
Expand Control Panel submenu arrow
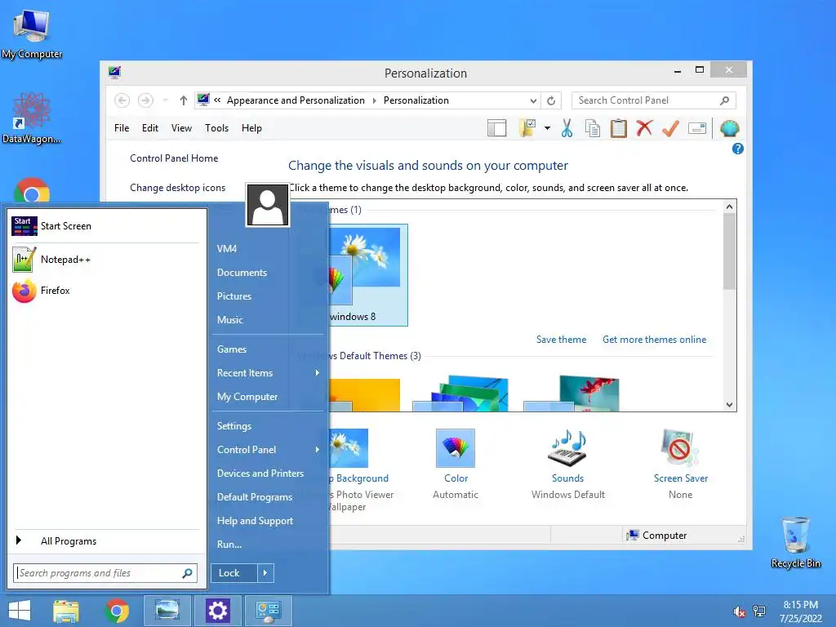pos(318,450)
